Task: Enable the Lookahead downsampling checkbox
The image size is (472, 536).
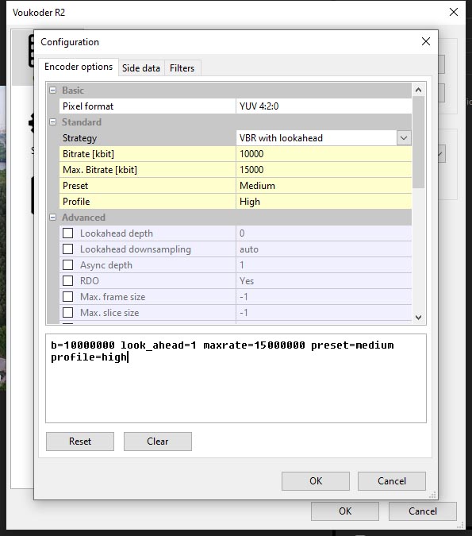Action: click(67, 249)
